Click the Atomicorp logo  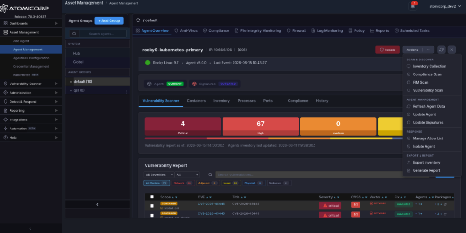(x=25, y=8)
